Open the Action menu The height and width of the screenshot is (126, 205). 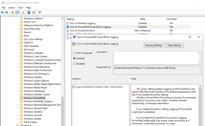pyautogui.click(x=12, y=8)
